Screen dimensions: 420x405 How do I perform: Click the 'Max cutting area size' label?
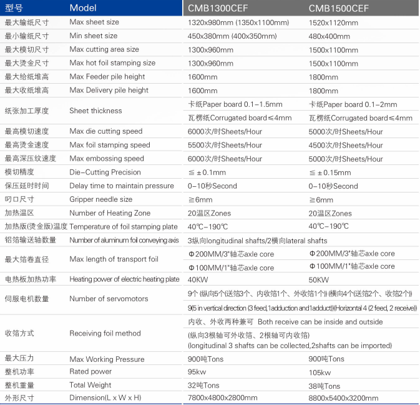click(104, 49)
